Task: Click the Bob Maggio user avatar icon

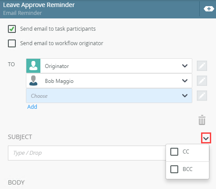Action: click(x=33, y=81)
